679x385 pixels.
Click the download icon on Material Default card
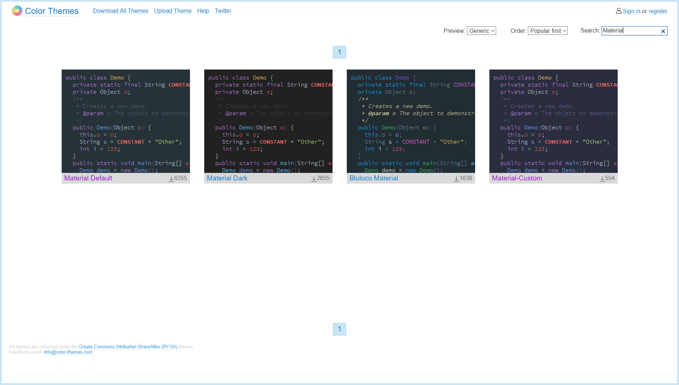(171, 179)
